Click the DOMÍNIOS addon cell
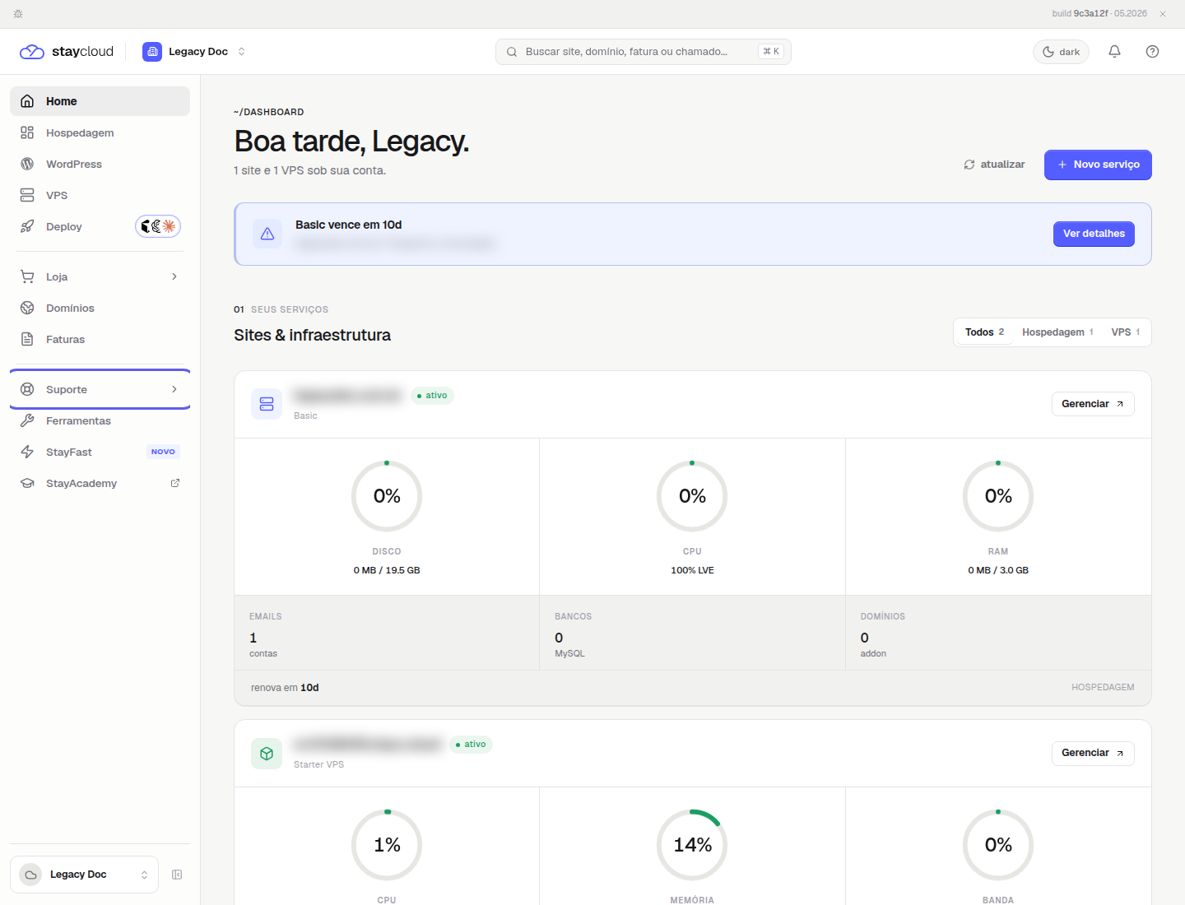The image size is (1185, 905). pyautogui.click(x=998, y=633)
